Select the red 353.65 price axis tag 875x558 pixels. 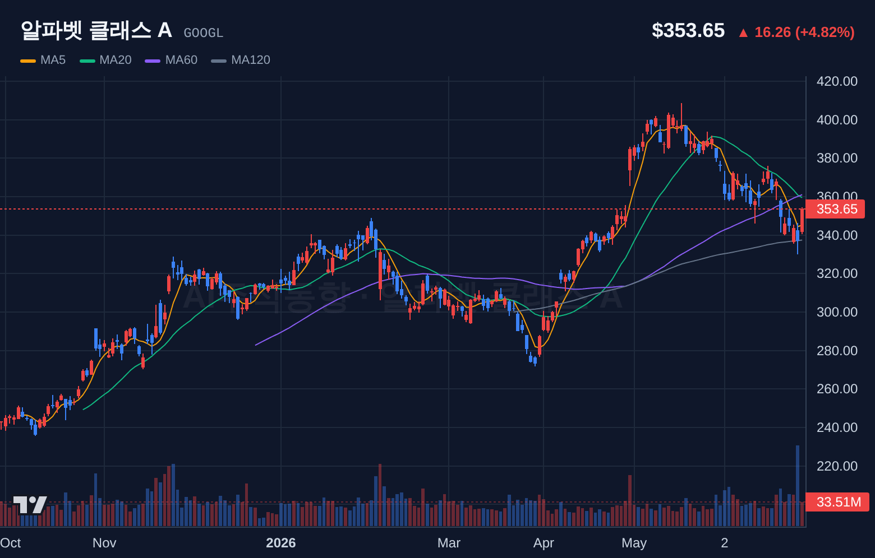[x=835, y=209]
